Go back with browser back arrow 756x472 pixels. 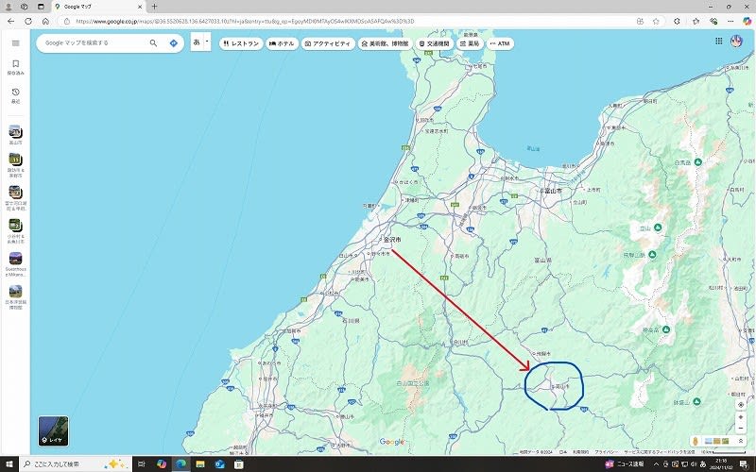[11, 21]
